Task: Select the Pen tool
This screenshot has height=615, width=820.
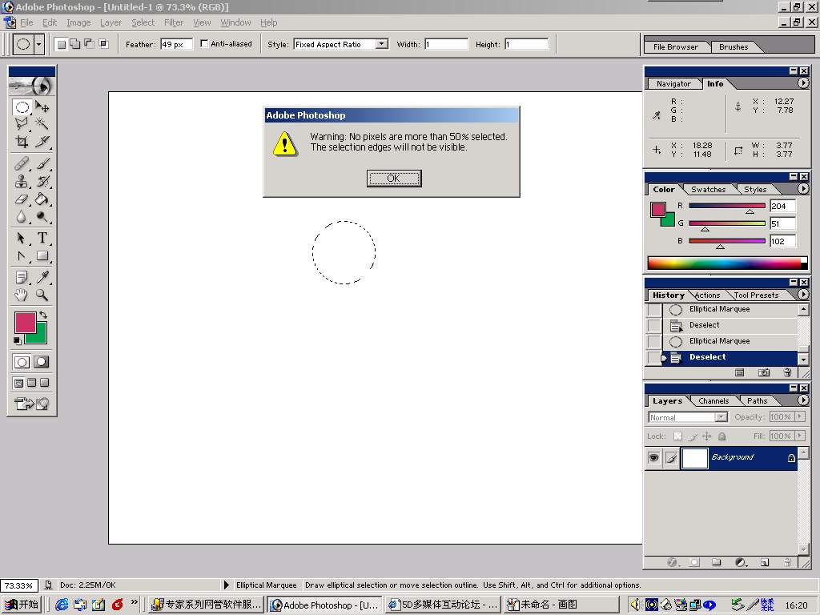Action: coord(22,255)
